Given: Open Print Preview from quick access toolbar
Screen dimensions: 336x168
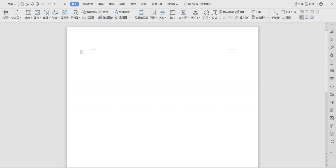Looking at the screenshot, I should [37, 4].
